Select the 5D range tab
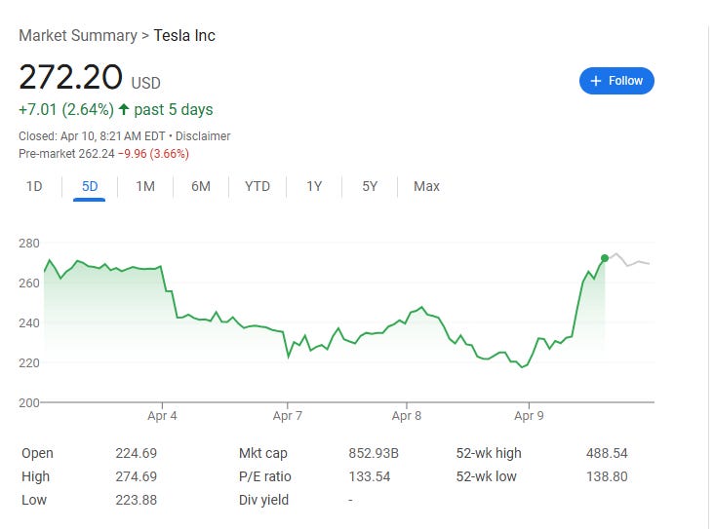Image resolution: width=714 pixels, height=529 pixels. pos(90,186)
